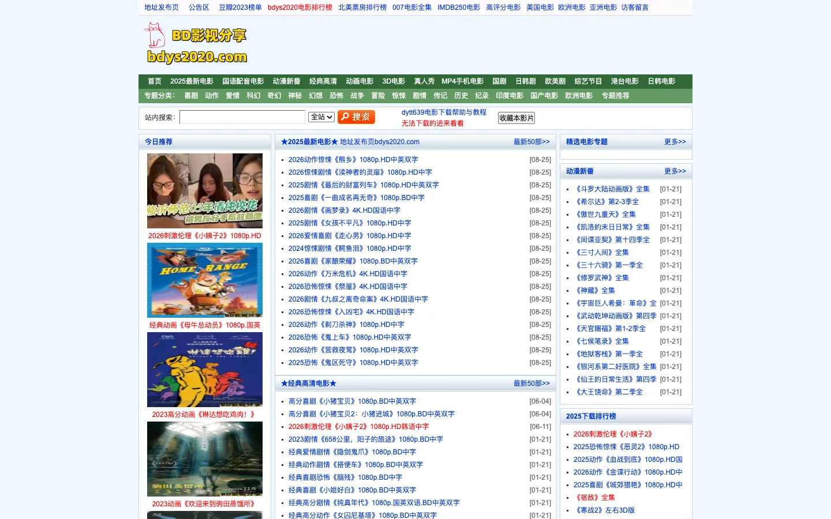Click the 站内搜索 text input field
The height and width of the screenshot is (519, 831).
(242, 117)
